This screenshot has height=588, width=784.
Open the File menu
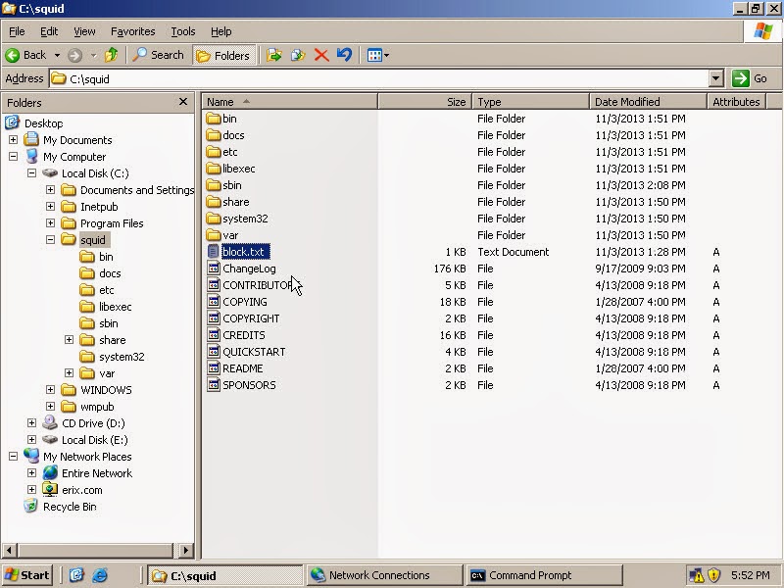[17, 31]
